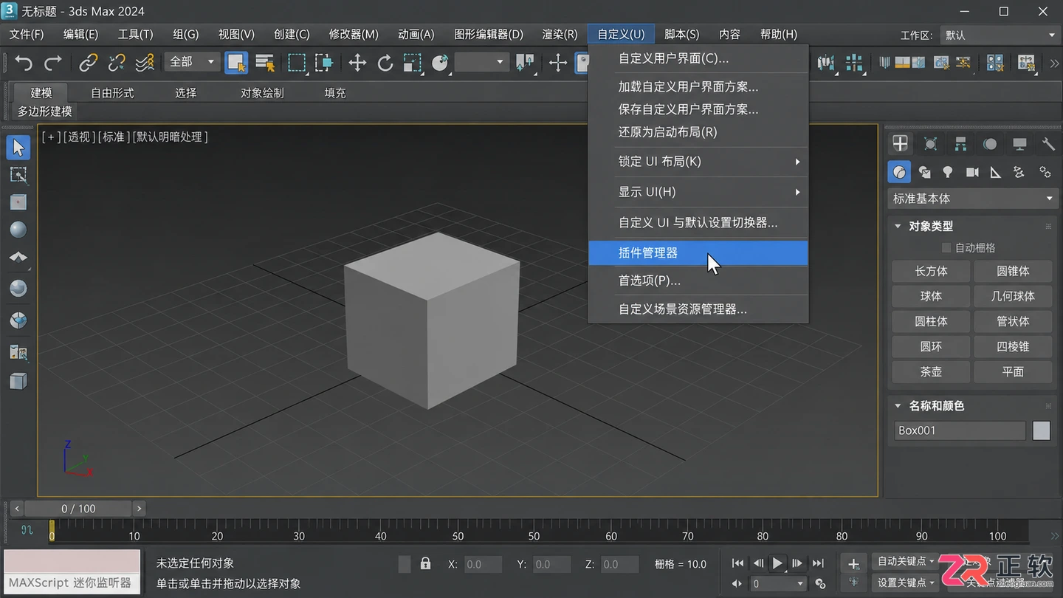Open the Hierarchy command panel tab
The image size is (1063, 598).
pos(960,144)
